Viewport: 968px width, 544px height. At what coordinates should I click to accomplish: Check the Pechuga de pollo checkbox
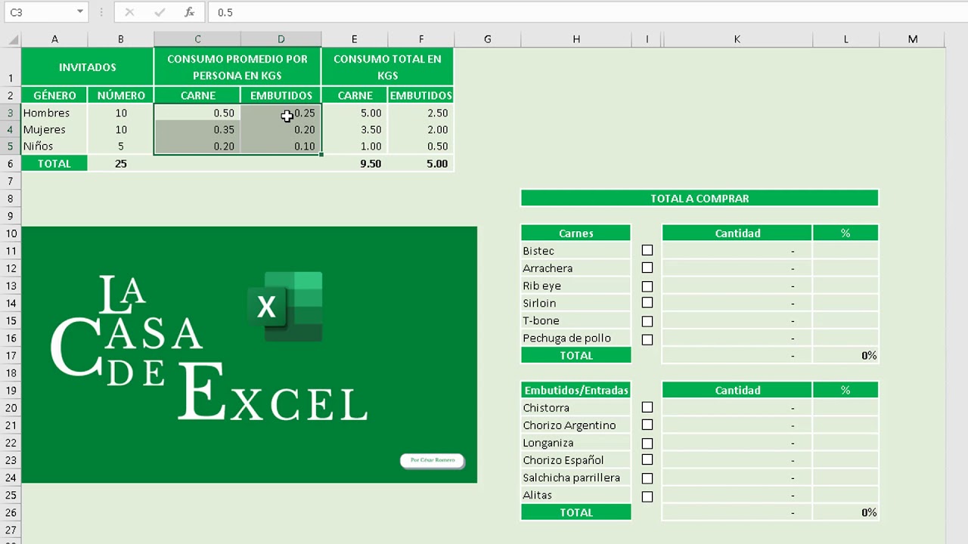[647, 339]
